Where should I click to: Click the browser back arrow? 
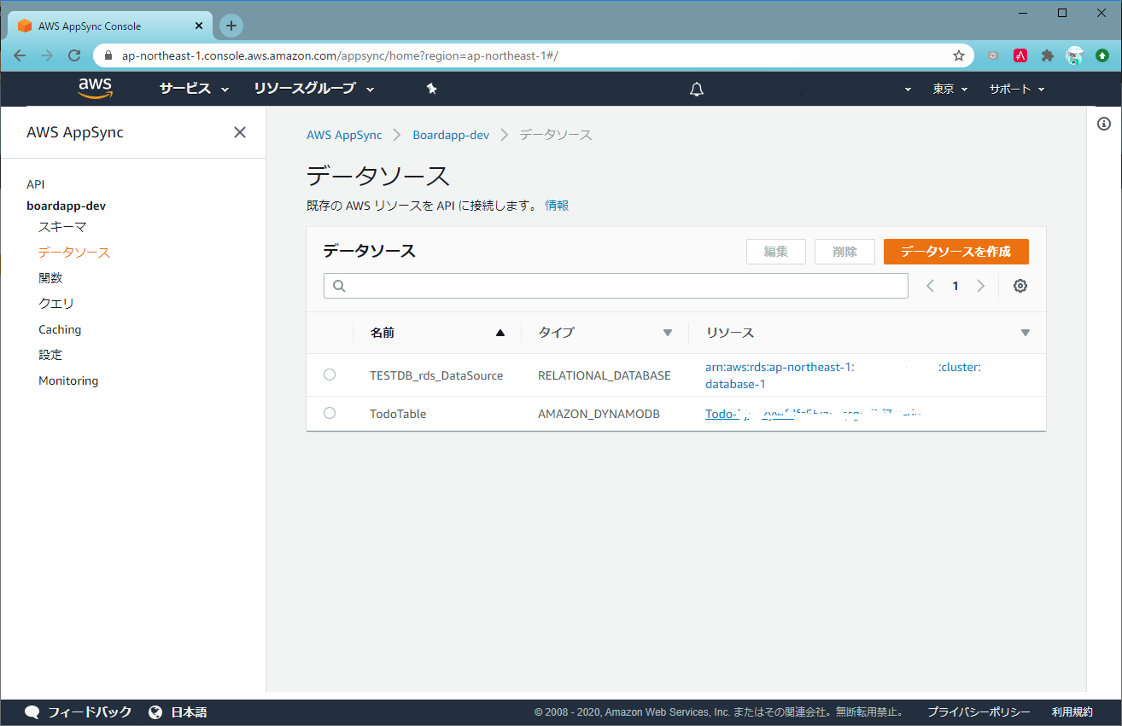pyautogui.click(x=20, y=55)
